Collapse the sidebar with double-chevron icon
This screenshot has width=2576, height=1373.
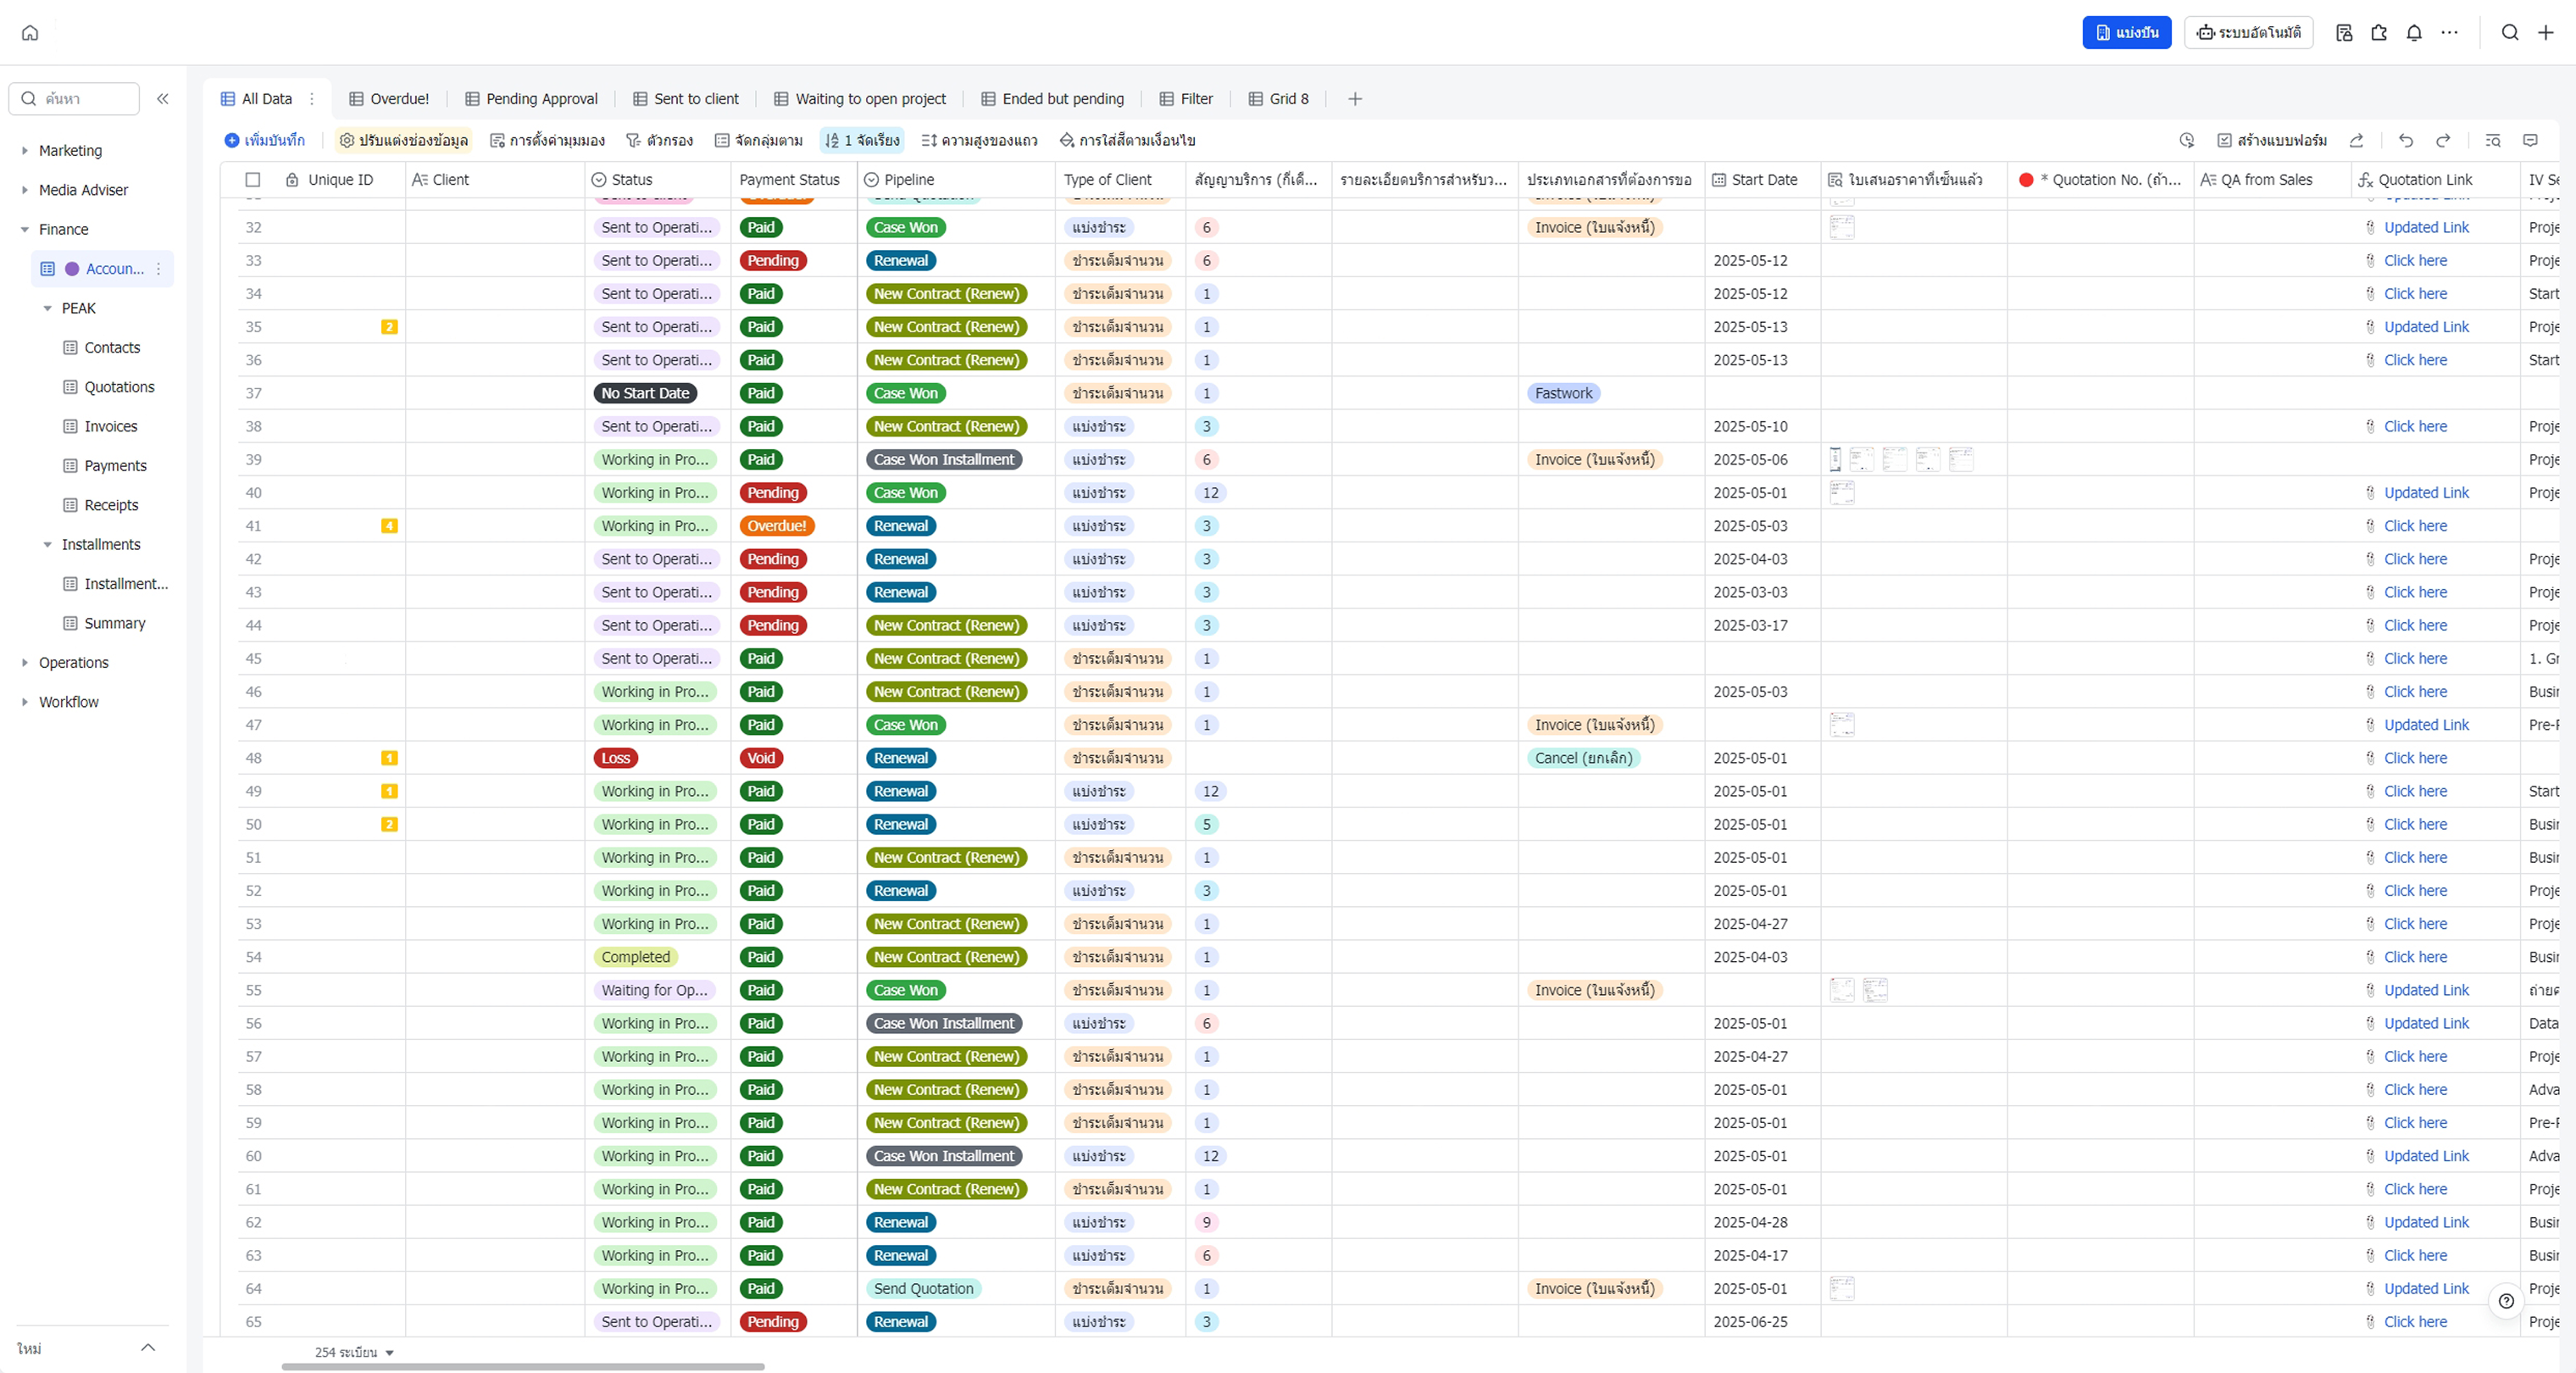(x=163, y=99)
